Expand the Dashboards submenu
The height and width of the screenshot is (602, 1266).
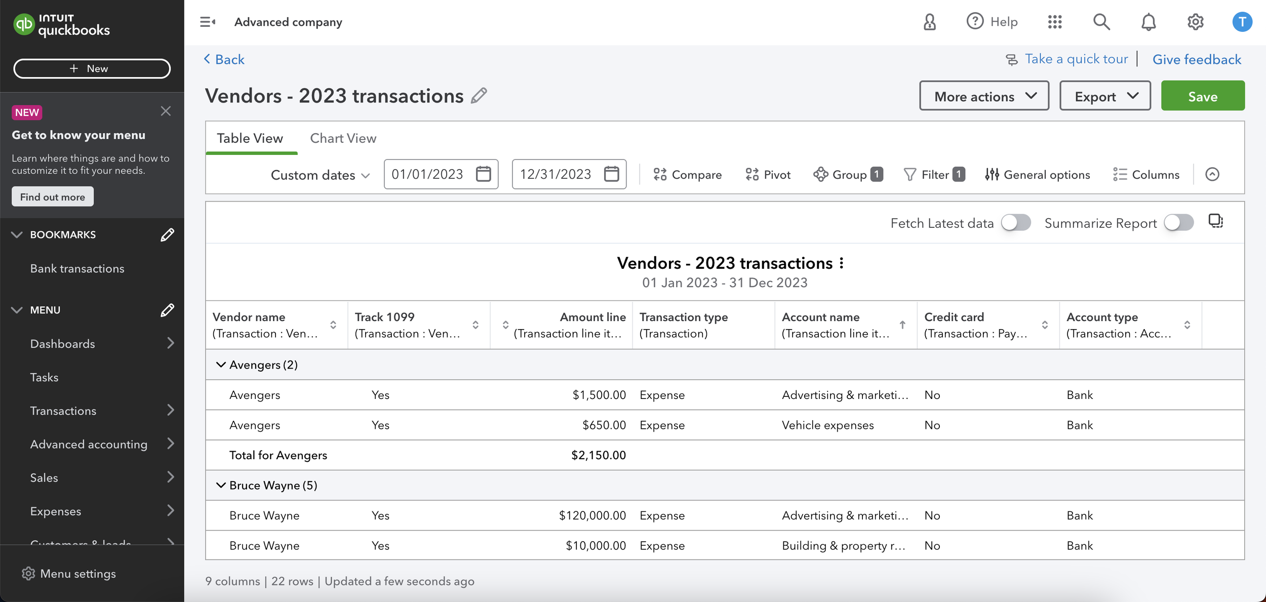[171, 344]
